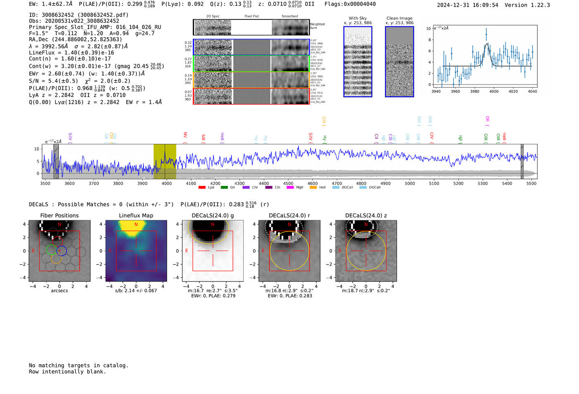Select the magenta MgII legend swatch
The image size is (579, 394).
290,188
